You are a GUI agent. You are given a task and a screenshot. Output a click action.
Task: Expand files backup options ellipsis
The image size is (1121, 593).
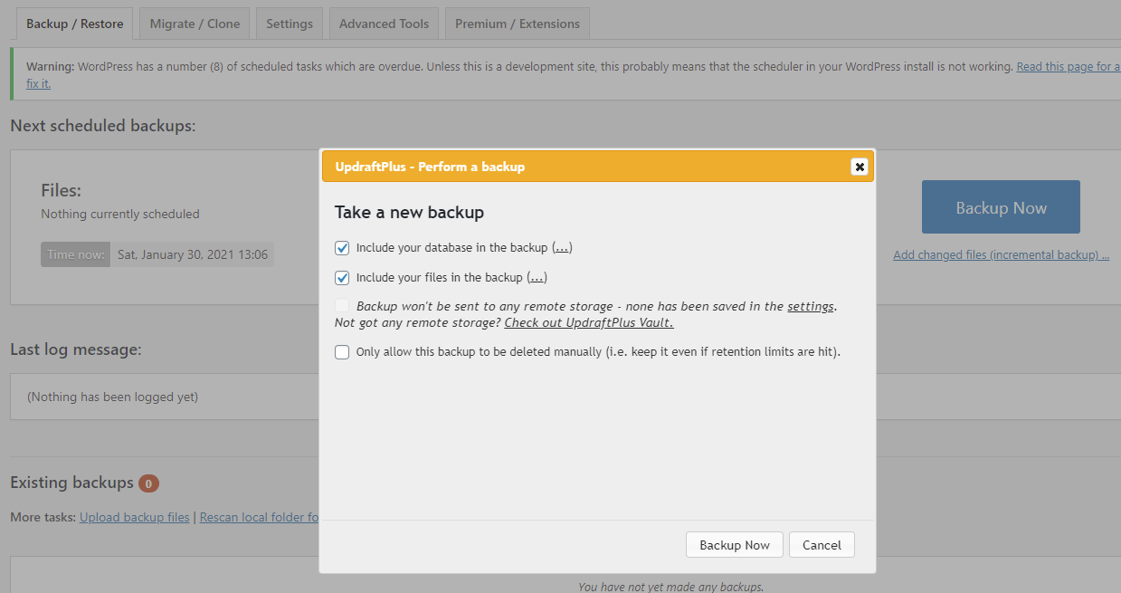pyautogui.click(x=537, y=278)
